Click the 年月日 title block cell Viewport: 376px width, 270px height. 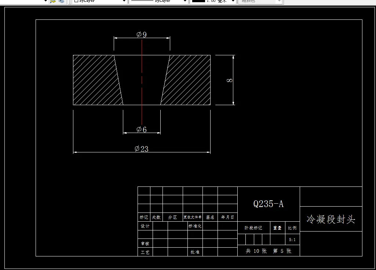227,217
